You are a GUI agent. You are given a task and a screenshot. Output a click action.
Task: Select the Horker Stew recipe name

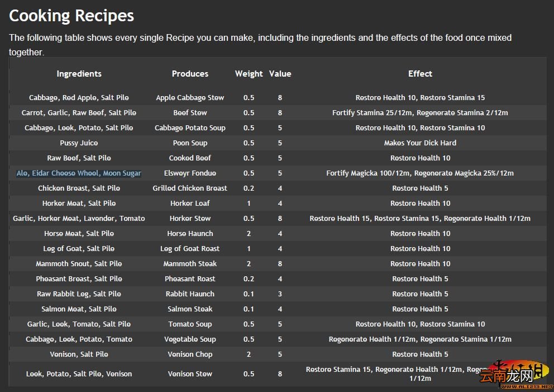(x=190, y=219)
